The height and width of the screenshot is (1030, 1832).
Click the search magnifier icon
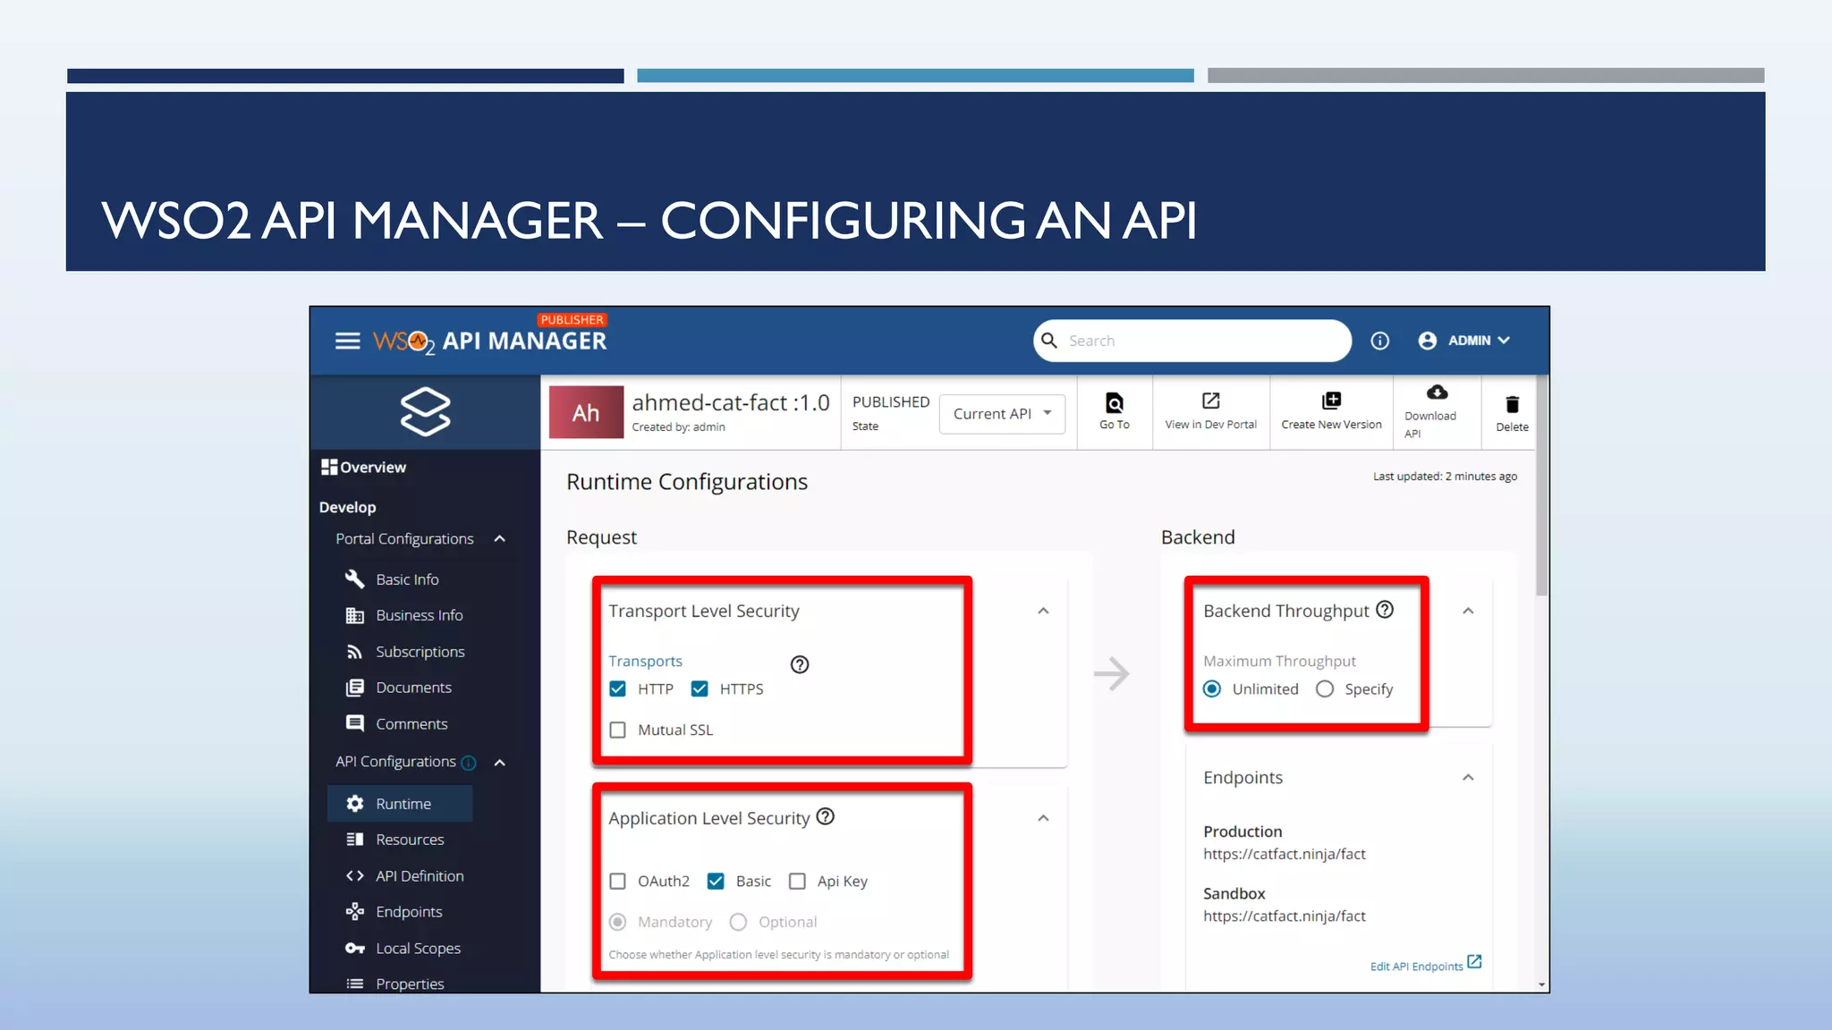pos(1049,340)
